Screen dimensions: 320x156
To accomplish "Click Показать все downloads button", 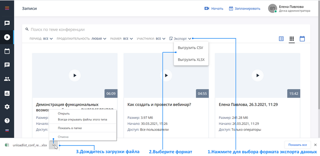I will point(297,145).
